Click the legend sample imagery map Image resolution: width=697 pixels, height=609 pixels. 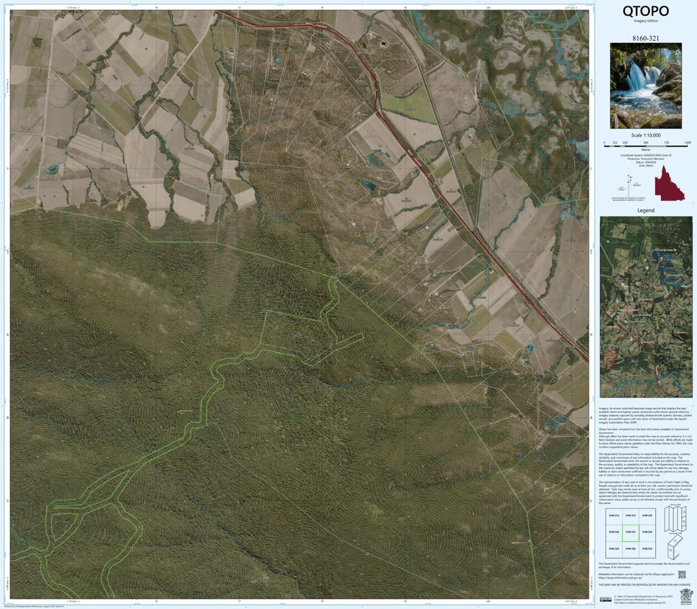click(645, 307)
